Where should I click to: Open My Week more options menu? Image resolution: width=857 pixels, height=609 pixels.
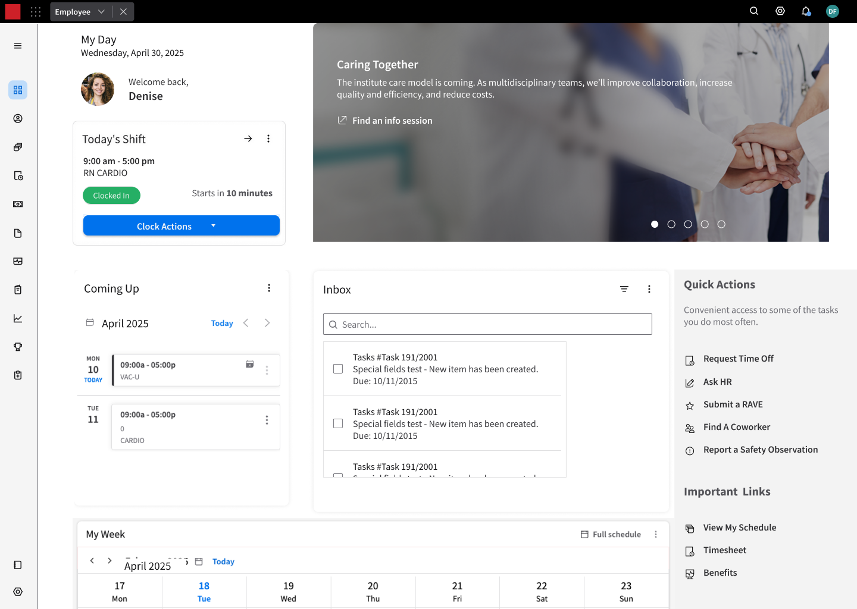(656, 534)
